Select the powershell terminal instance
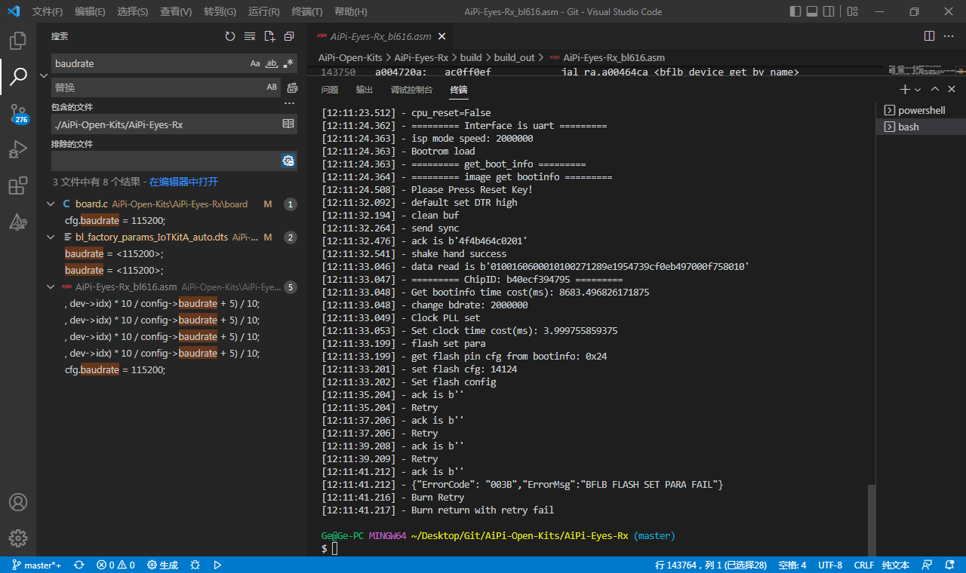This screenshot has width=966, height=573. (x=921, y=110)
